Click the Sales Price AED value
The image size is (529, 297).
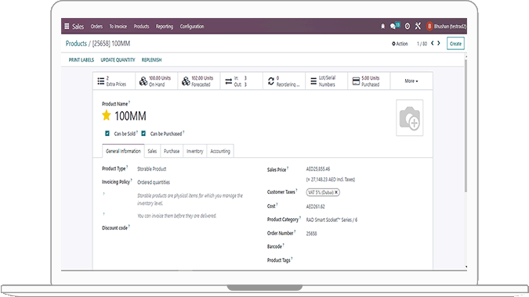click(x=318, y=169)
